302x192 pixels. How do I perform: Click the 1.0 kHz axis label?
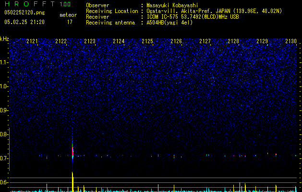(4, 86)
